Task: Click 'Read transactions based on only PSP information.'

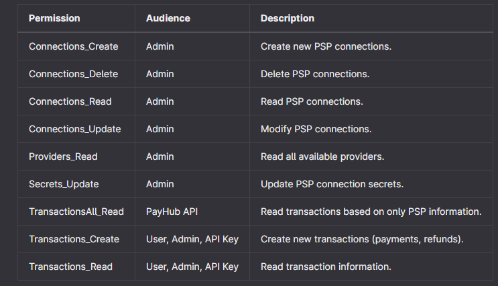Action: tap(371, 211)
